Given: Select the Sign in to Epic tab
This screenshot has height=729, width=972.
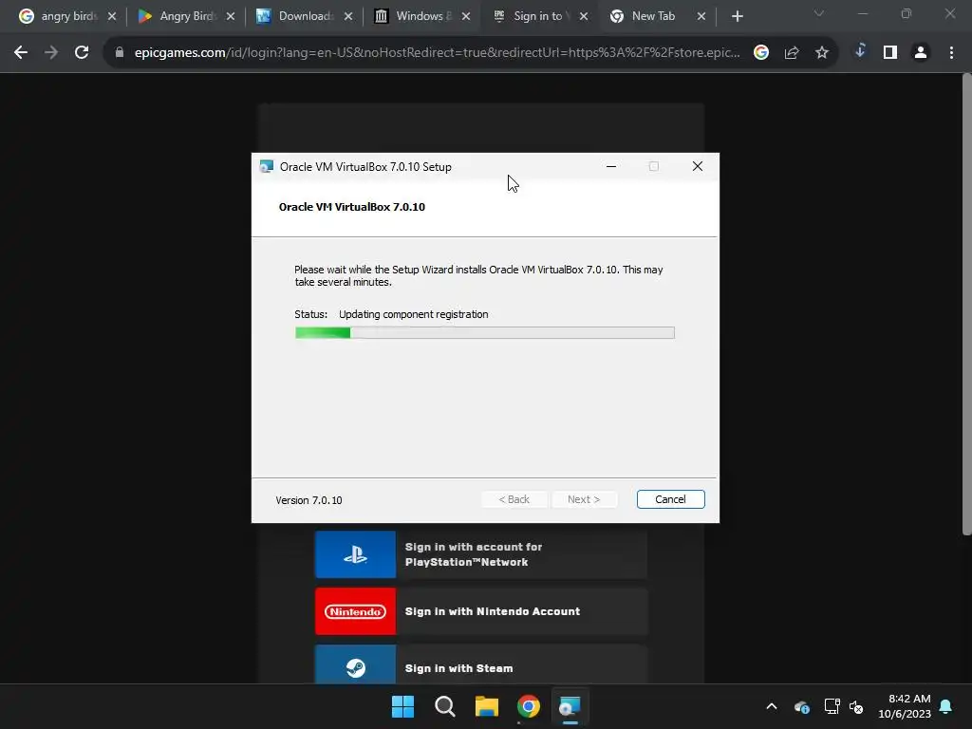Looking at the screenshot, I should pyautogui.click(x=532, y=16).
